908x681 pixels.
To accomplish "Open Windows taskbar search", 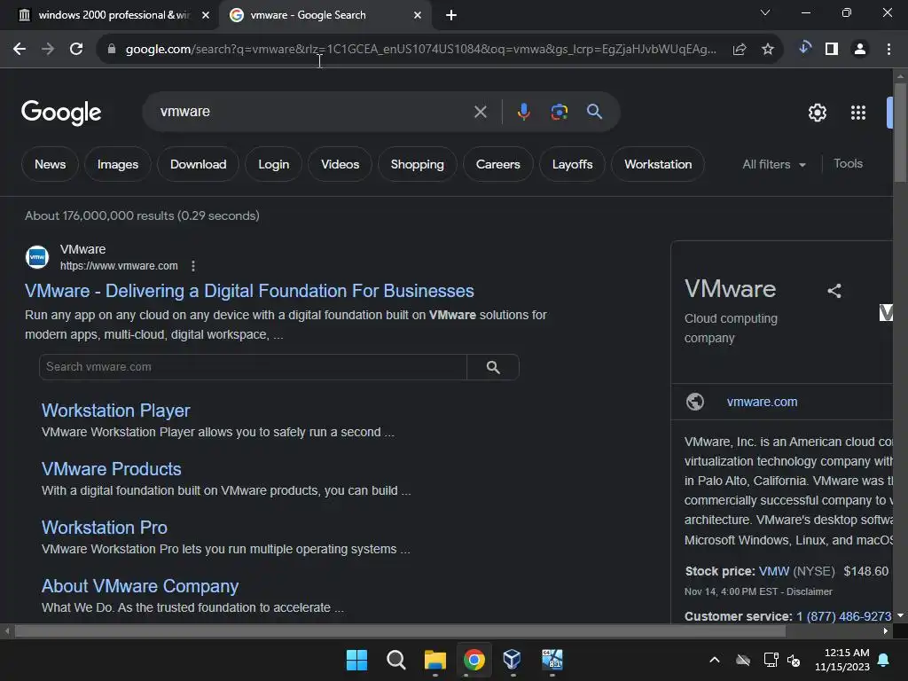I will click(396, 660).
